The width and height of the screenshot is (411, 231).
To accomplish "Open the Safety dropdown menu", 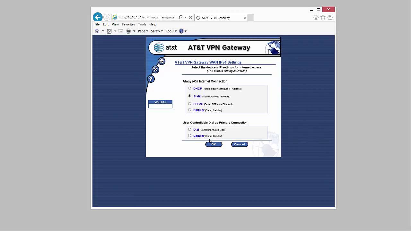I will click(x=157, y=31).
